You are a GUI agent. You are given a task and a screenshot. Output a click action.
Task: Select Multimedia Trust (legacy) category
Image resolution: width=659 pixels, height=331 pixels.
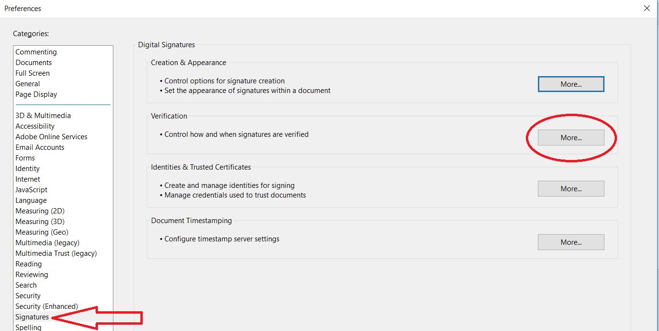click(56, 253)
